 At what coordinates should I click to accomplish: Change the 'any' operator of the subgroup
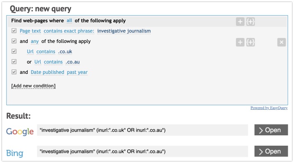pyautogui.click(x=35, y=41)
